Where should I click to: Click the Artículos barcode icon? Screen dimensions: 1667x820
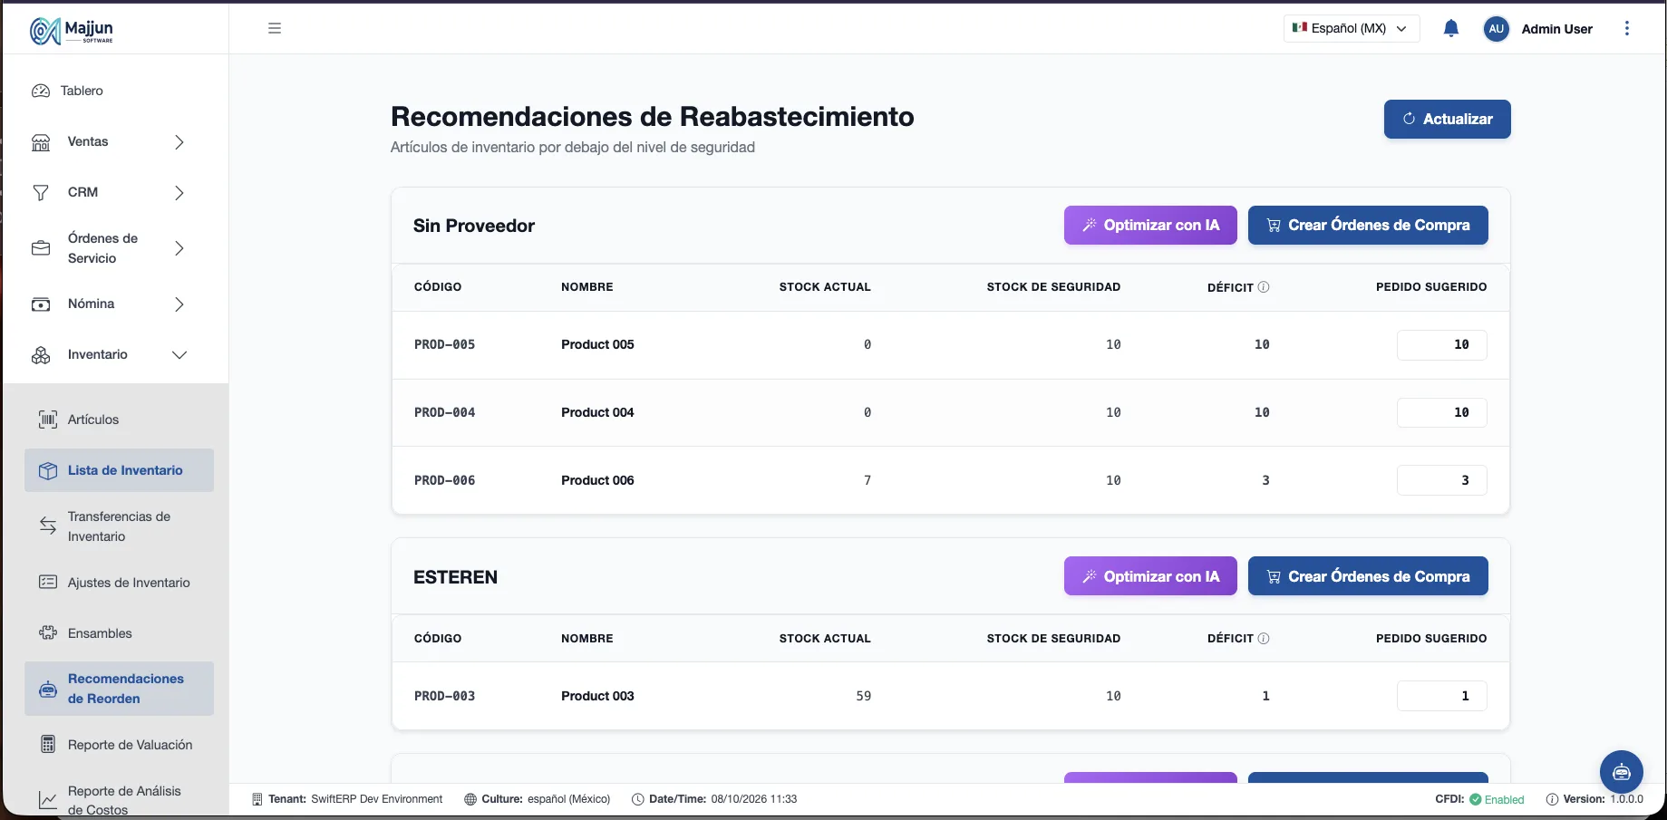[48, 420]
